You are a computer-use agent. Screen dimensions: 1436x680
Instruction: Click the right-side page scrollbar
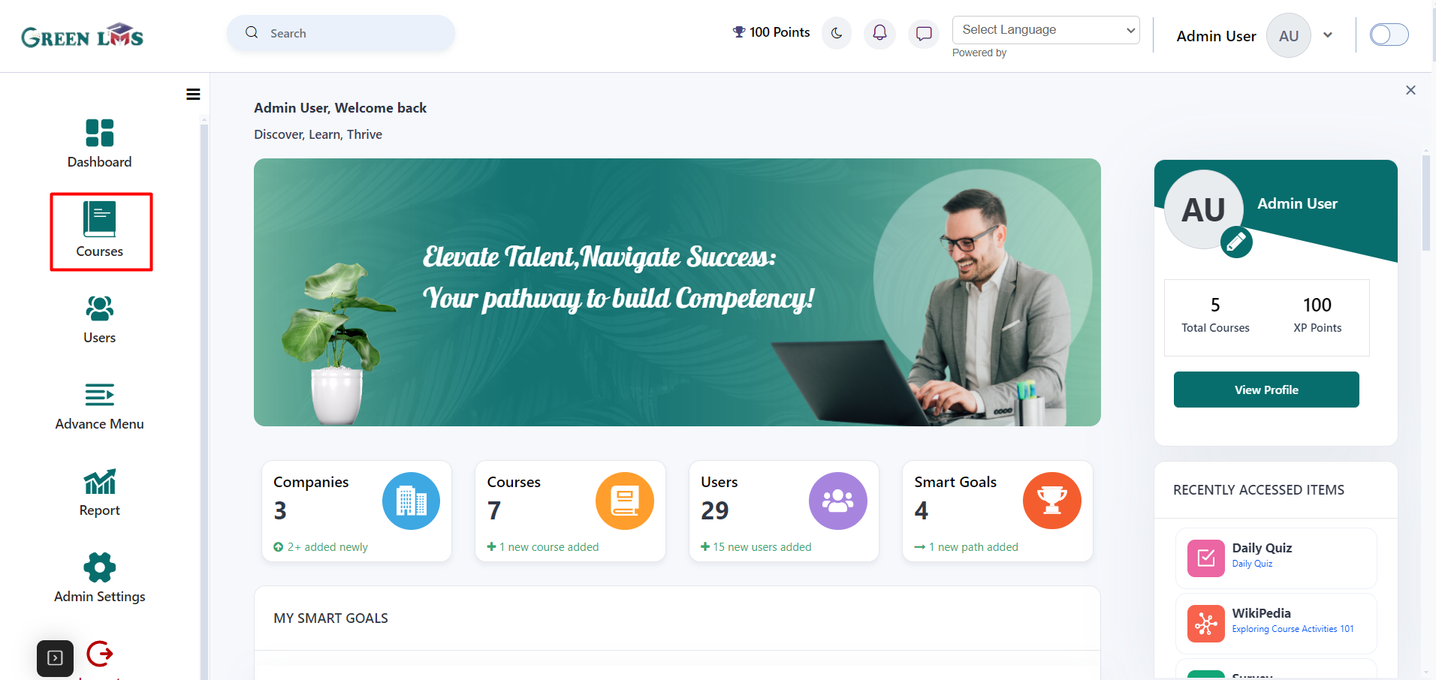(x=1426, y=203)
